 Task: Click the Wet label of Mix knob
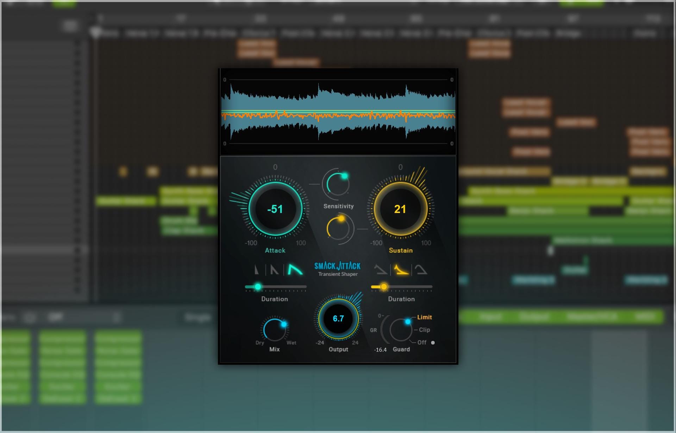291,343
